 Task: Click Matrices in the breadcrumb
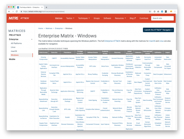tap(49, 28)
